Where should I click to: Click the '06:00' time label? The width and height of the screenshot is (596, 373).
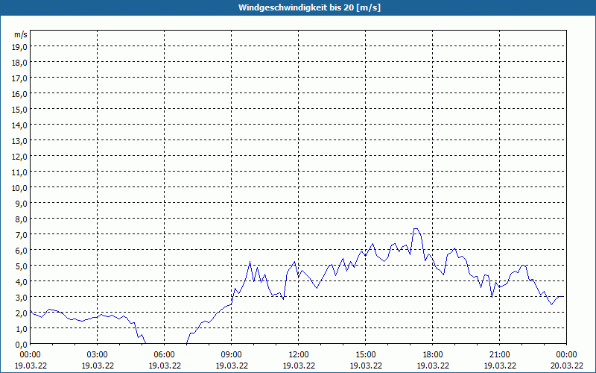pos(164,355)
